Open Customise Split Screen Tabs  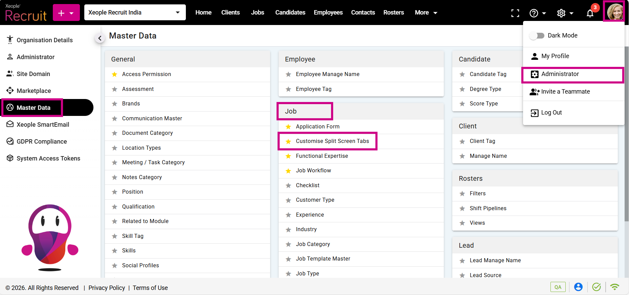tap(332, 141)
